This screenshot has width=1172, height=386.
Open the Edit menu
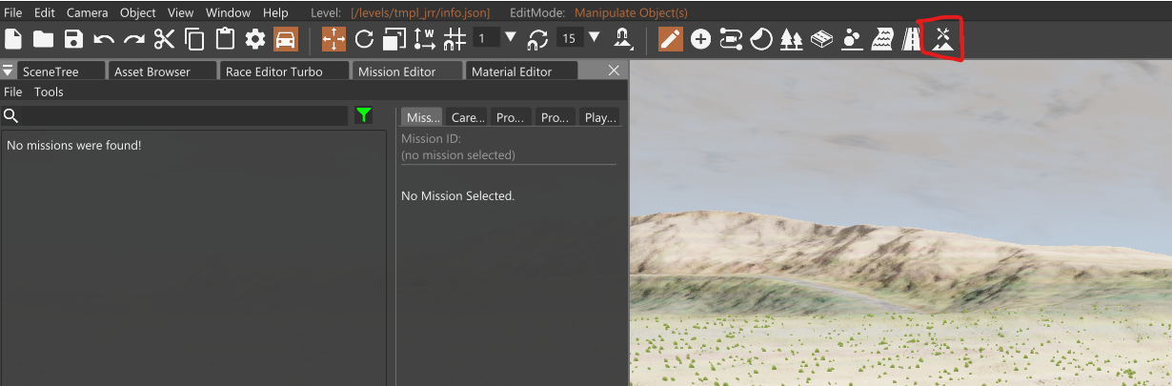[x=44, y=12]
